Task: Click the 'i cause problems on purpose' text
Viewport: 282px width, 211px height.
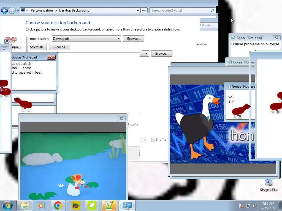Action: click(x=255, y=44)
